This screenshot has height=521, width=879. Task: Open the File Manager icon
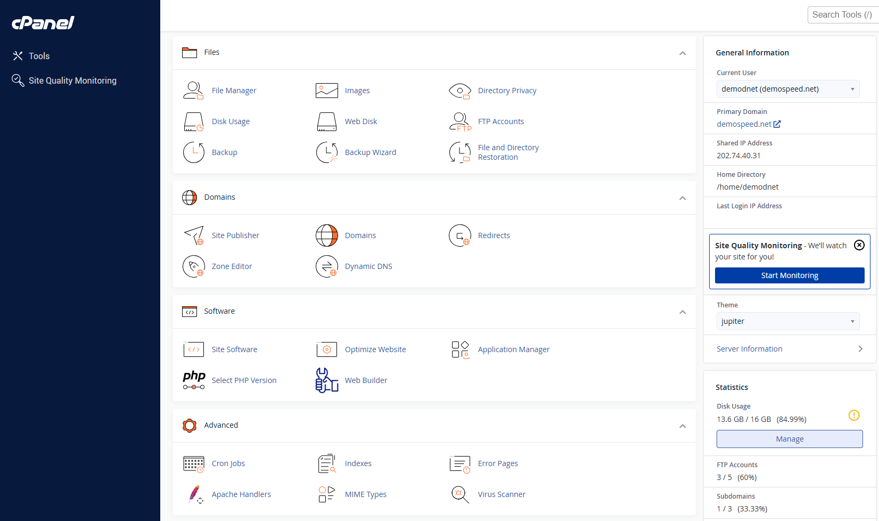pyautogui.click(x=193, y=91)
